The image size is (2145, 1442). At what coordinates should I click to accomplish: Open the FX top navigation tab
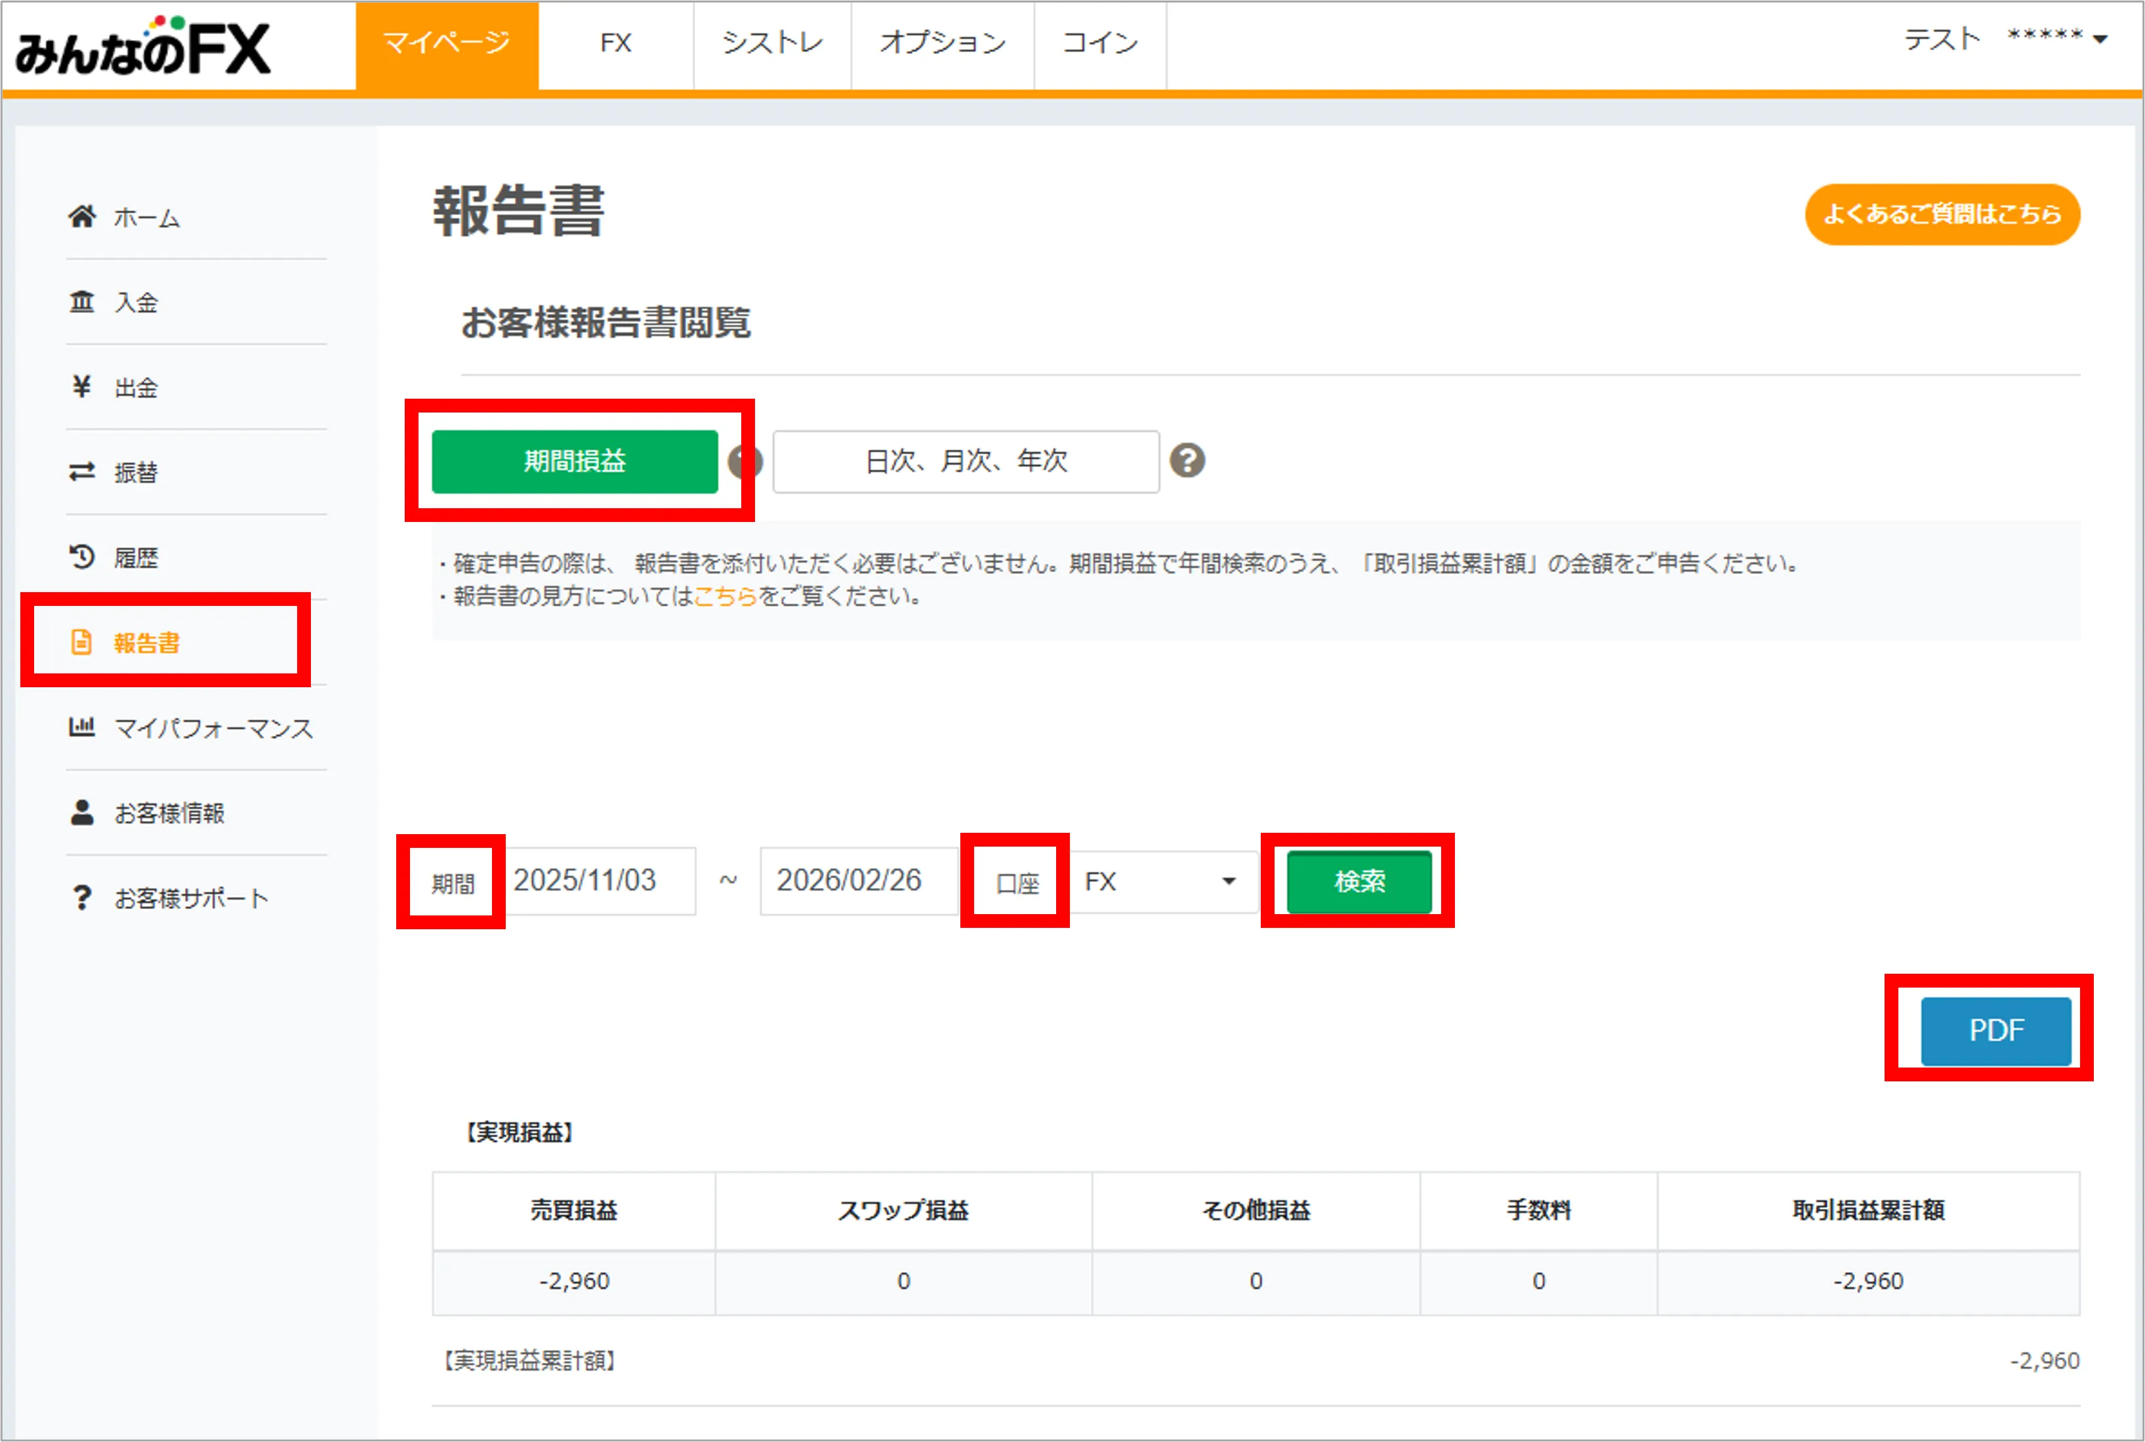point(615,43)
